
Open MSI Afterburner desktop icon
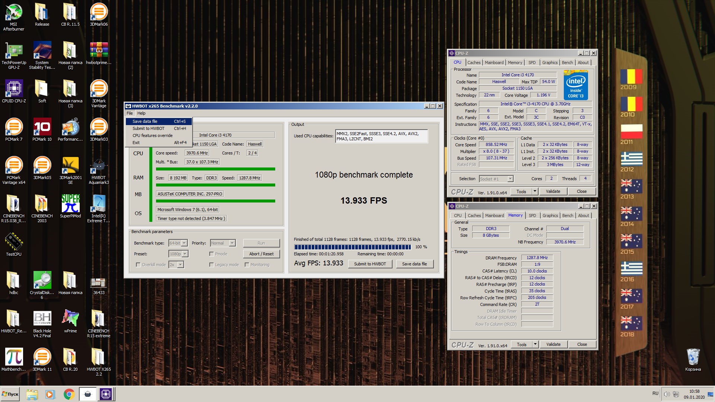pos(14,16)
